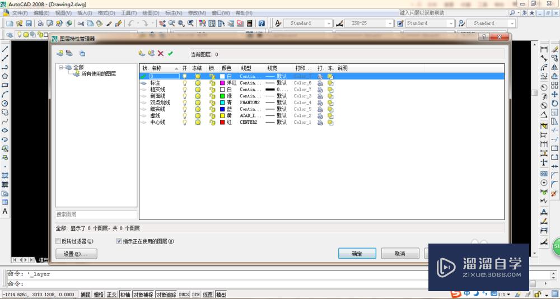Click the 搜索图层 search field

point(96,214)
